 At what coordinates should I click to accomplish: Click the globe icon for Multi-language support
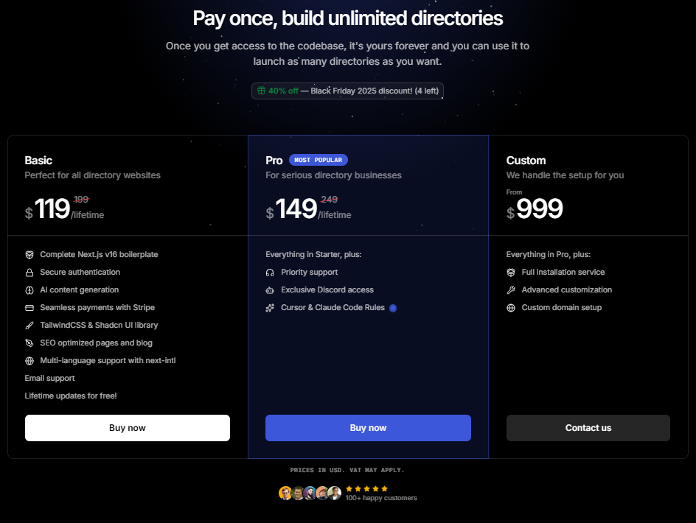tap(29, 361)
